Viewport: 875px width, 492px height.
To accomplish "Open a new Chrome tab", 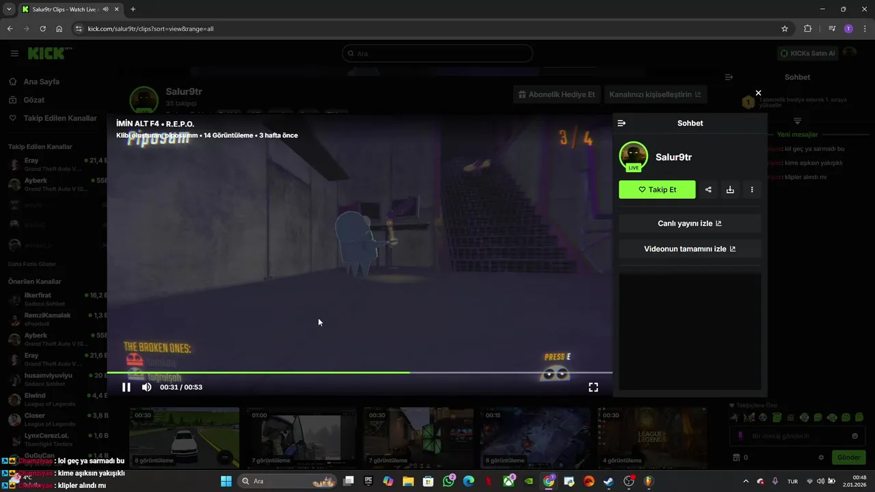I will [x=133, y=9].
